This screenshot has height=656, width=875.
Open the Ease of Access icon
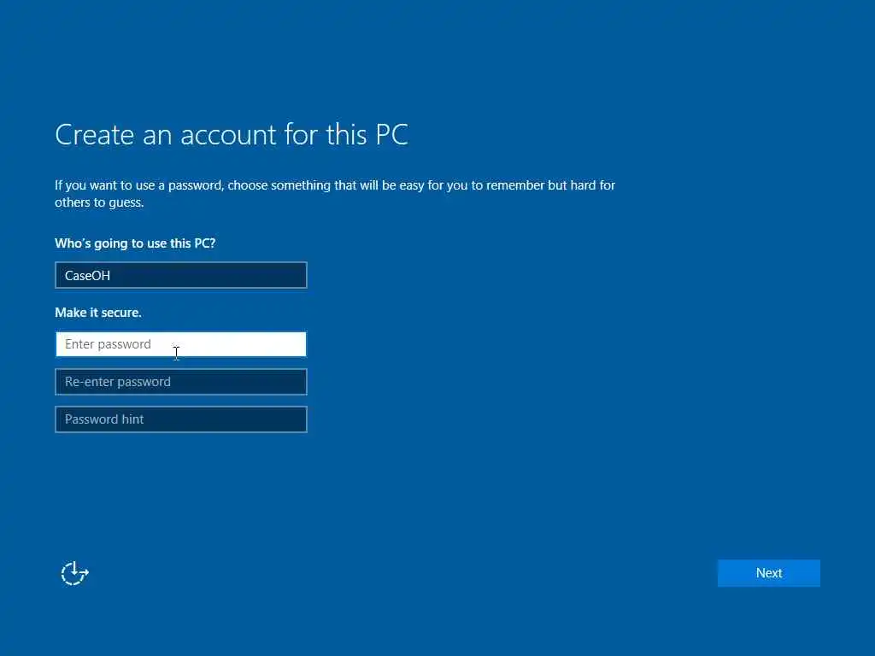(x=75, y=573)
